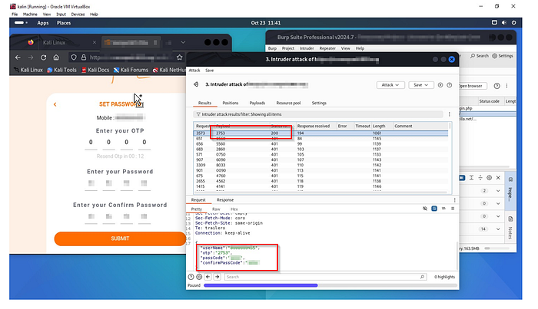Open the Attack menu in menu bar
Image resolution: width=538 pixels, height=309 pixels.
pos(194,70)
